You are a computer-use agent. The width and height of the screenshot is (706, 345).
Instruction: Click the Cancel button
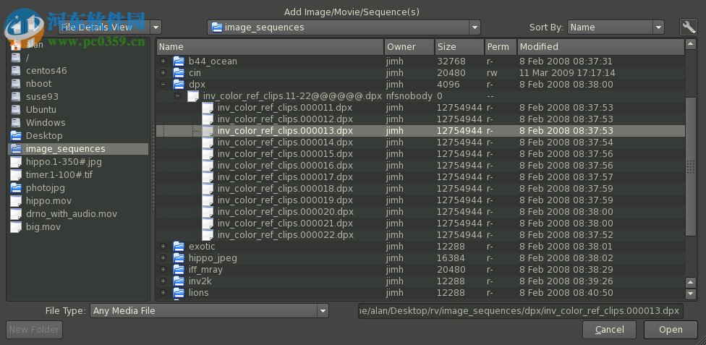pyautogui.click(x=609, y=330)
